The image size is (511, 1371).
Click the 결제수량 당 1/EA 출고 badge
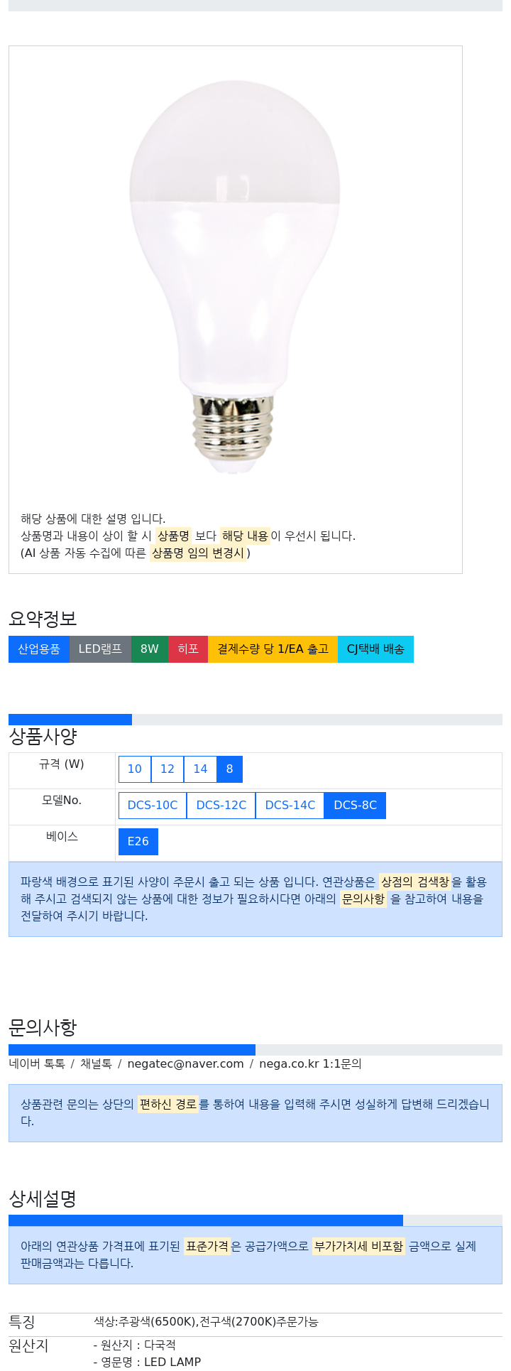[x=273, y=649]
